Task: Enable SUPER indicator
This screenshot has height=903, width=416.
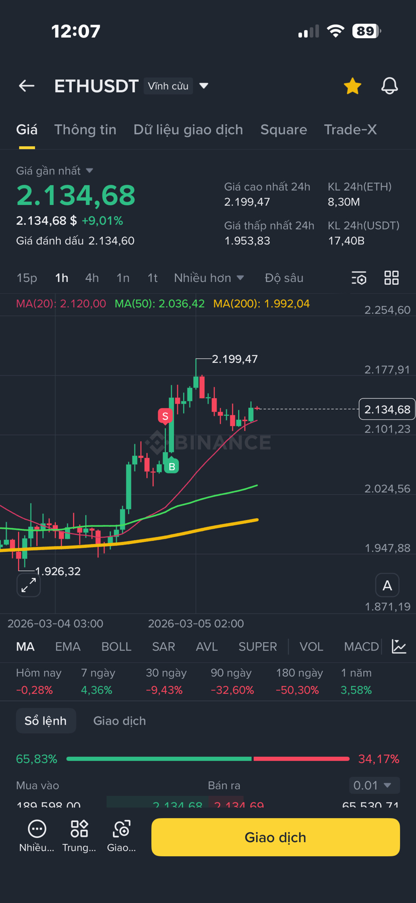Action: click(258, 647)
